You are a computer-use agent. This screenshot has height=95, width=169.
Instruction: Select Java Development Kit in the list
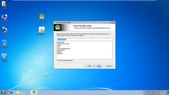pyautogui.click(x=63, y=49)
